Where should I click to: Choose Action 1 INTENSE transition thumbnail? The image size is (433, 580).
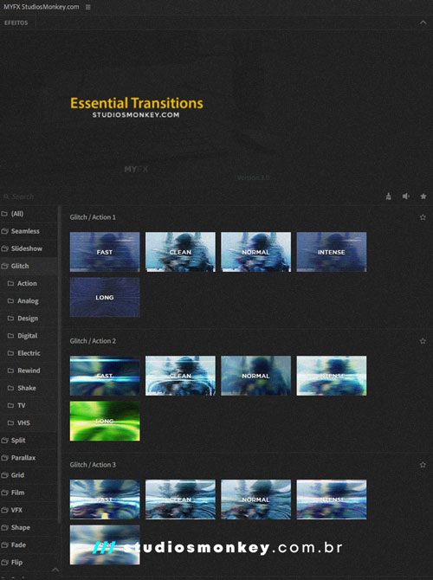[331, 252]
